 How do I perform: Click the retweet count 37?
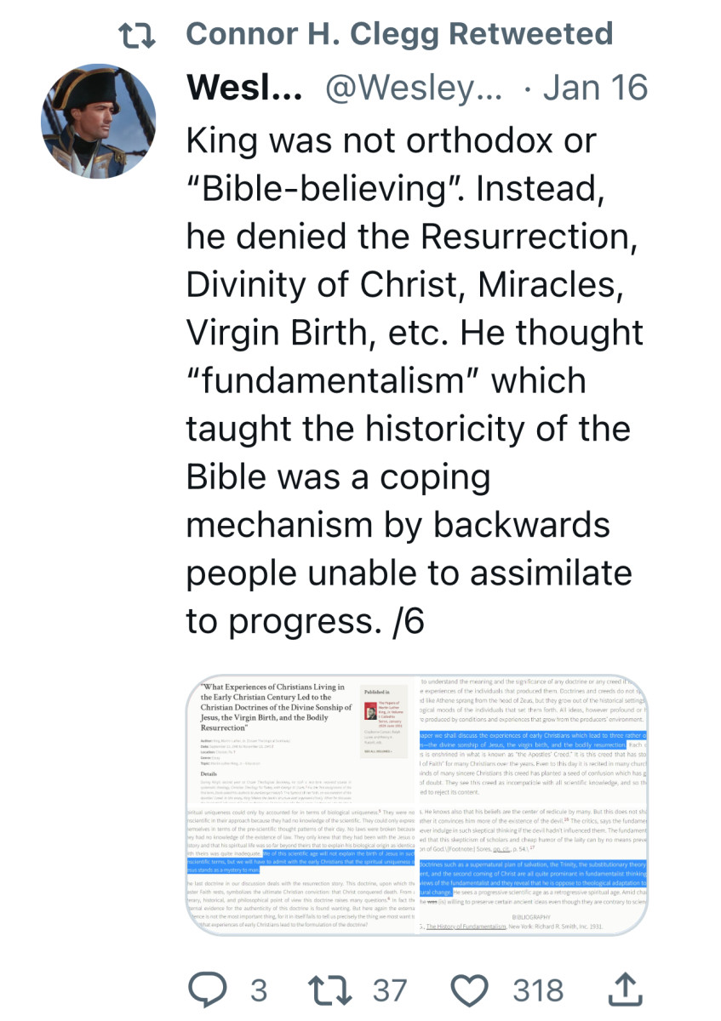[390, 990]
